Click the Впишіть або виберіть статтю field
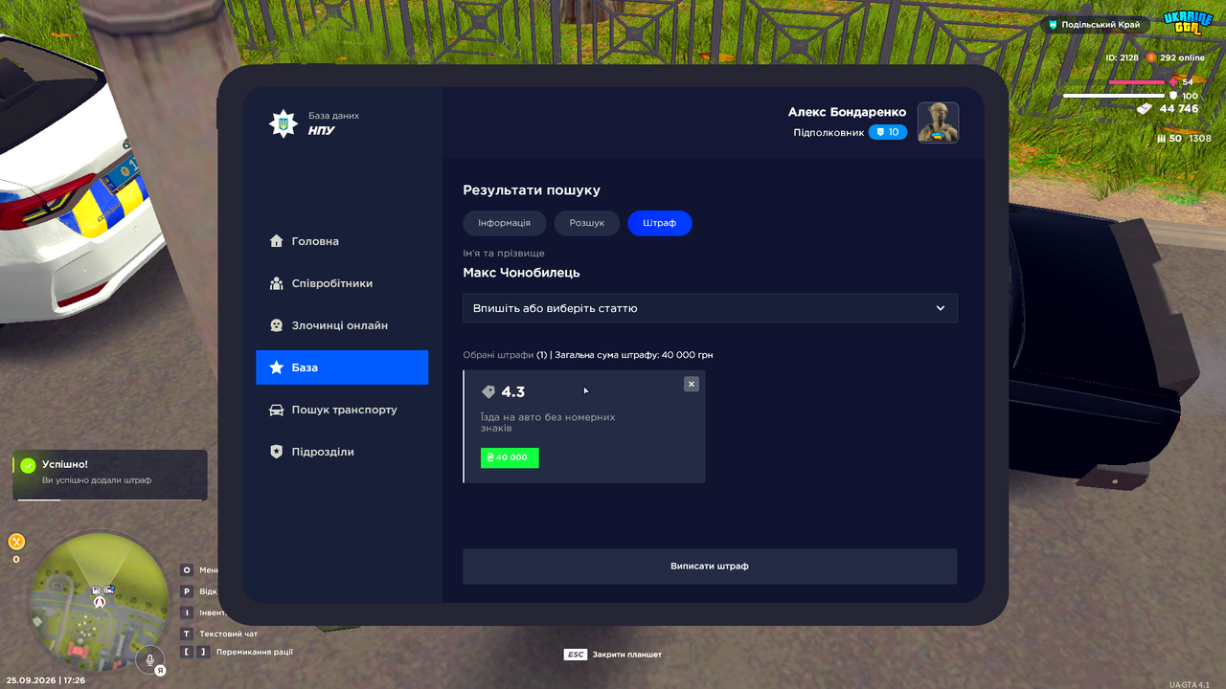 [x=710, y=308]
